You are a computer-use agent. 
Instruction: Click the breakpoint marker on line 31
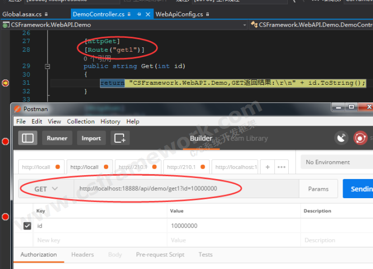click(5, 83)
